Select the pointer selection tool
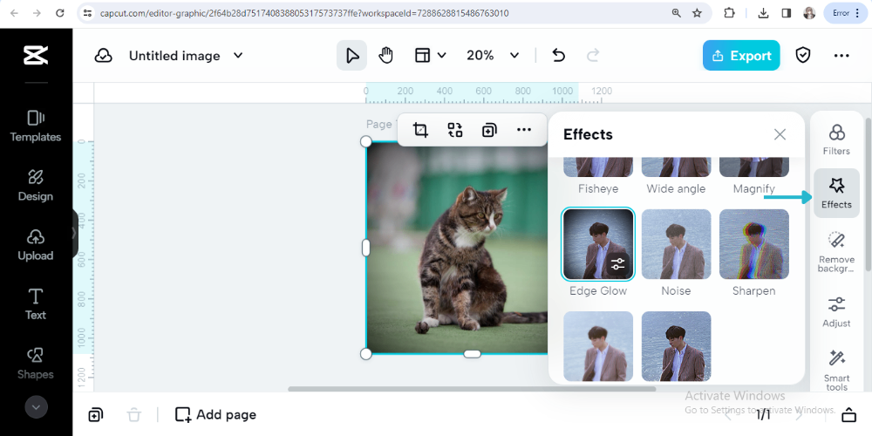This screenshot has height=436, width=872. pos(351,55)
